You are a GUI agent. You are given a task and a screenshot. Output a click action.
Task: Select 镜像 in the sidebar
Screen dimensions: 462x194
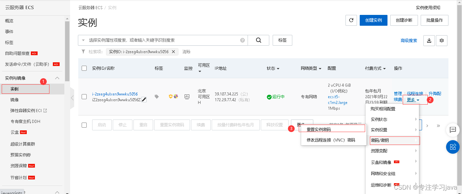point(15,100)
